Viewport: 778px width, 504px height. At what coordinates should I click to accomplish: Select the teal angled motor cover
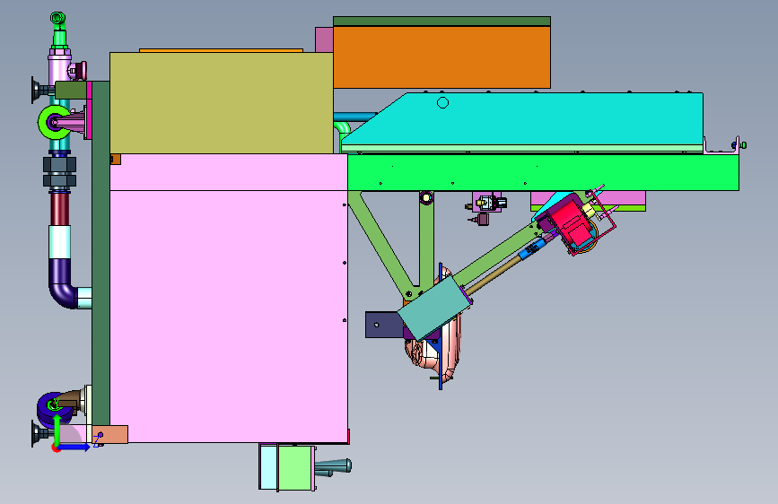click(x=433, y=308)
